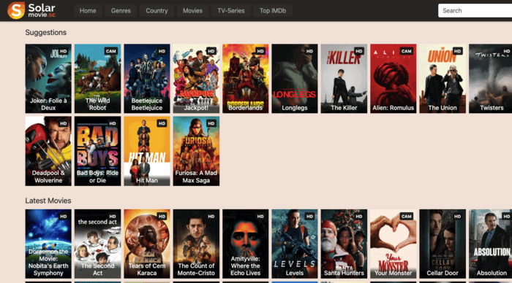Open Furiosa: A Mad Max Saga poster
This screenshot has width=512, height=283.
(196, 151)
